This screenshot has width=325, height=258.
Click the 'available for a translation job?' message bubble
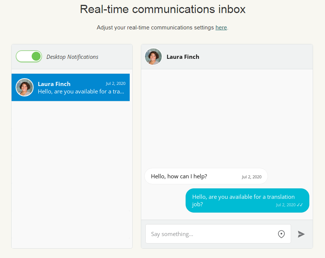(x=247, y=200)
